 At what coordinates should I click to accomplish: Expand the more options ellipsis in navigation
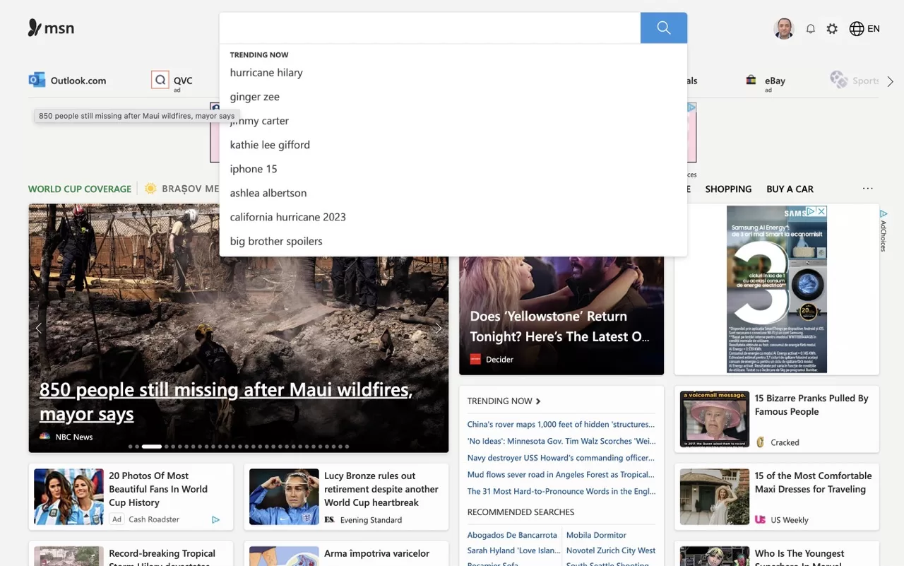click(x=867, y=189)
